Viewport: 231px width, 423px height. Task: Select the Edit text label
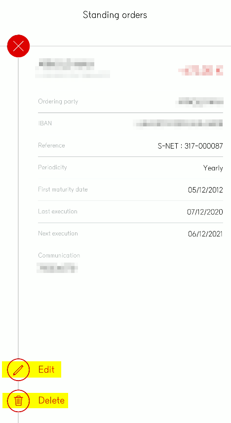[x=46, y=369]
